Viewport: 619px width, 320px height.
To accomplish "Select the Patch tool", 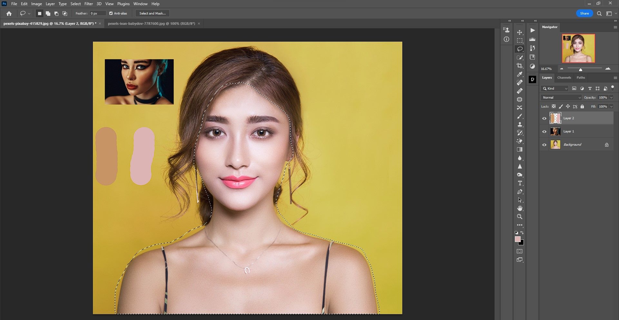I will point(519,99).
